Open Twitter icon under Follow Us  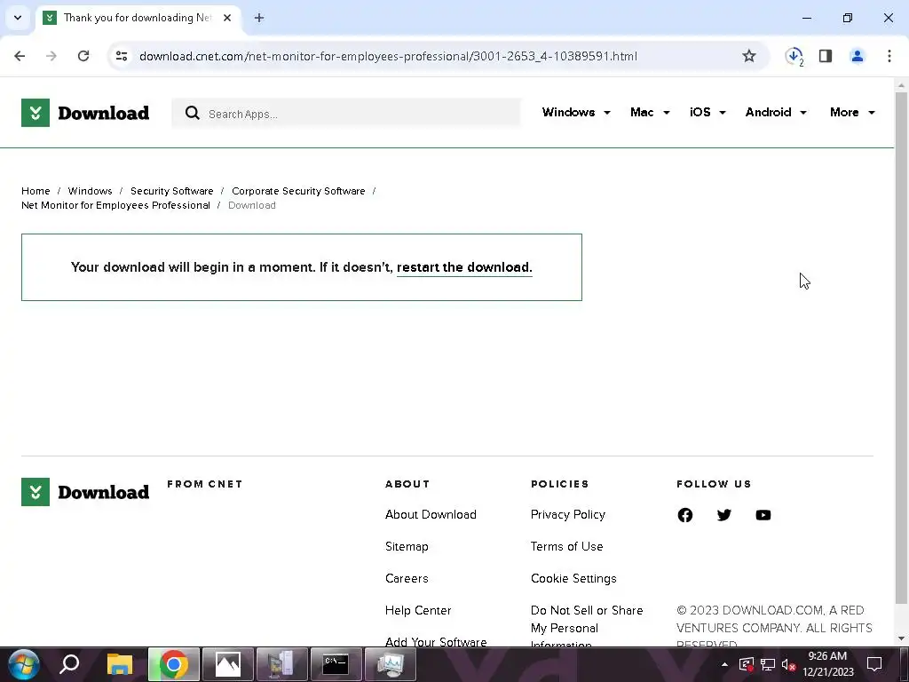click(724, 515)
